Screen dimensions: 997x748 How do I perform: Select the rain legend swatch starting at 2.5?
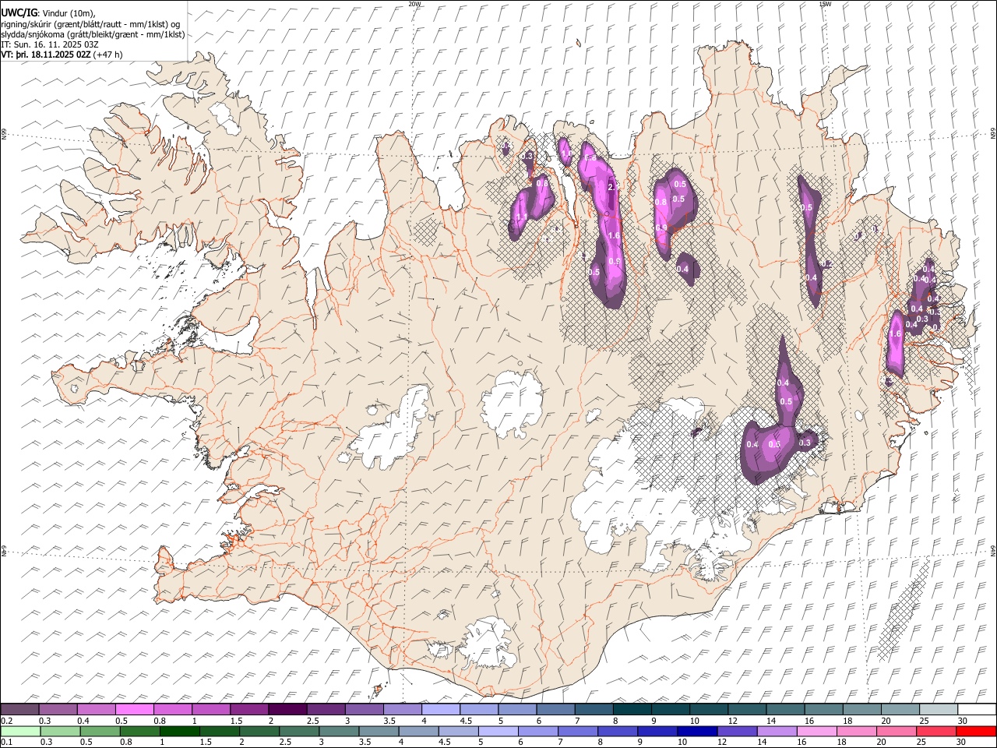point(299,731)
